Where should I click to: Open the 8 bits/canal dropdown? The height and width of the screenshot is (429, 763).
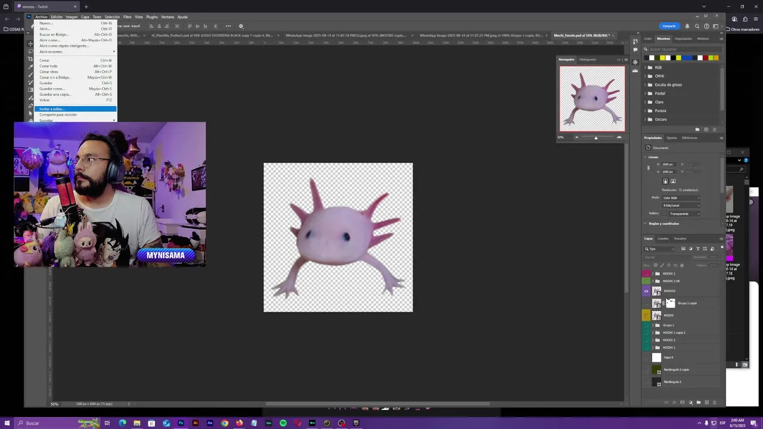(x=681, y=206)
